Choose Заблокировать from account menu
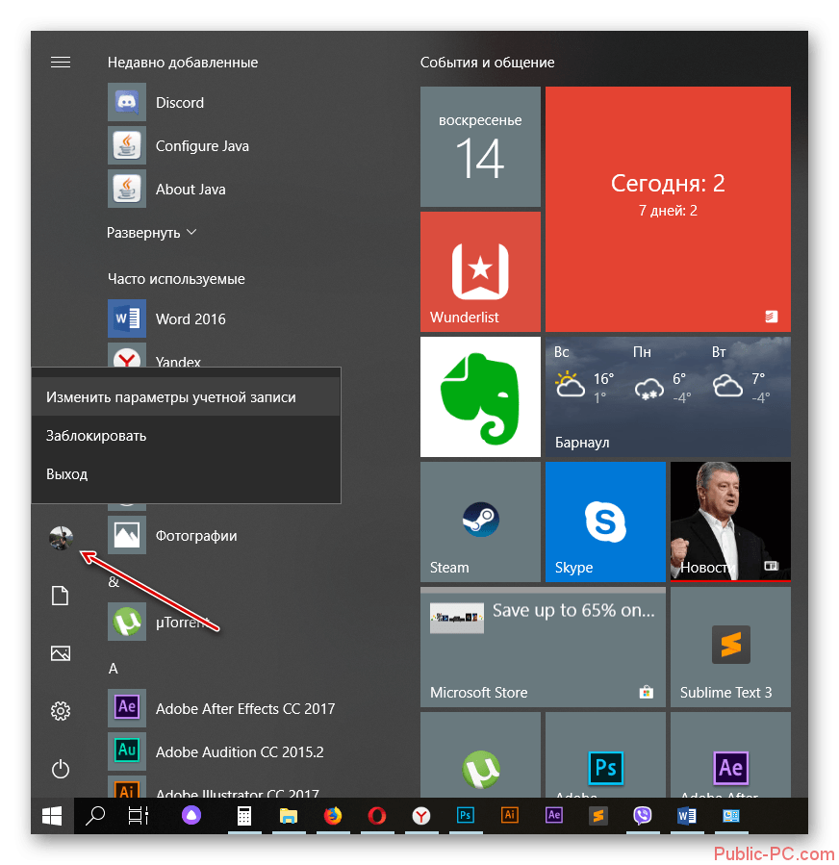The image size is (839, 865). [96, 436]
